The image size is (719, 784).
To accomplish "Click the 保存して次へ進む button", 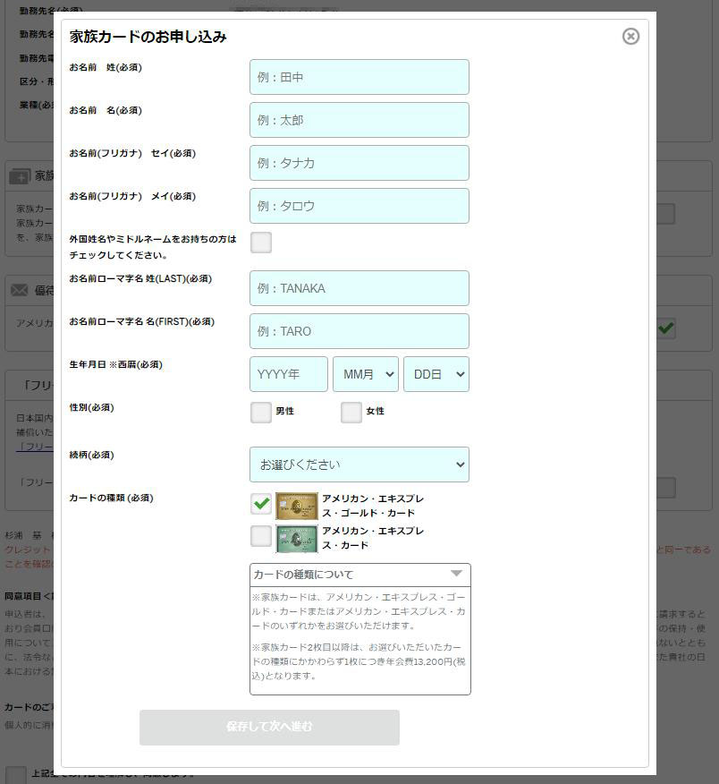I will click(x=269, y=727).
